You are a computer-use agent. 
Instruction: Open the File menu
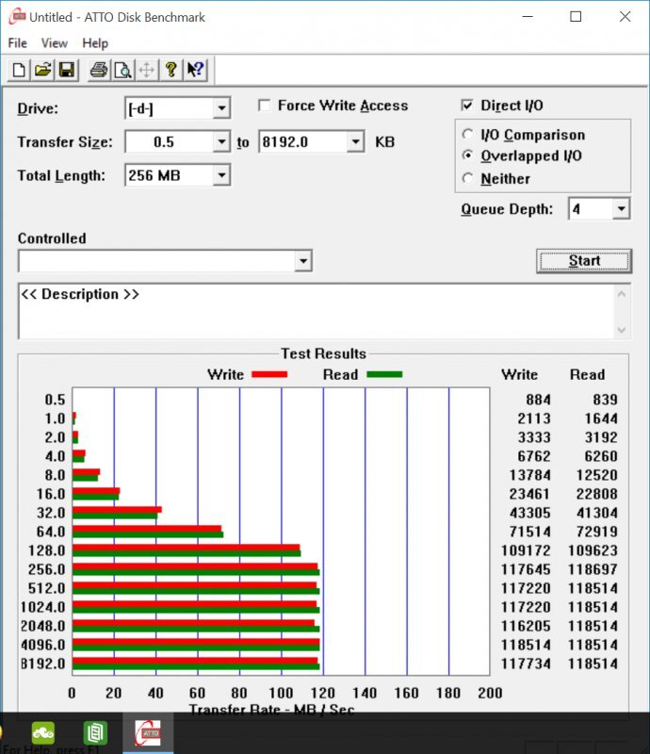17,43
